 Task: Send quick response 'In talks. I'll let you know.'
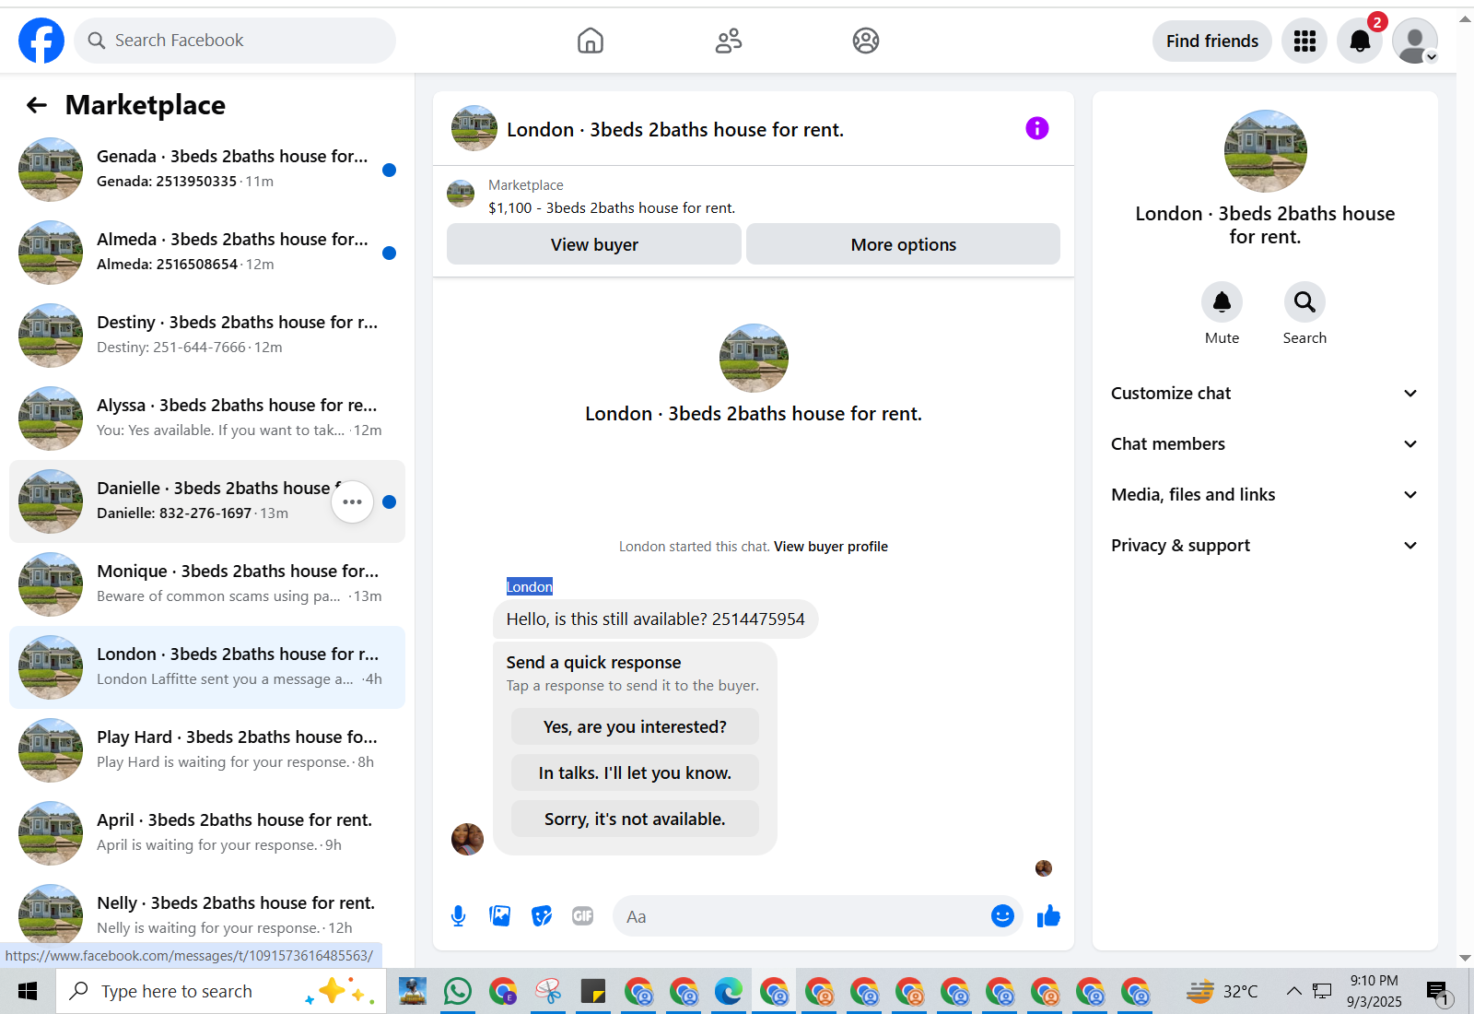(635, 772)
